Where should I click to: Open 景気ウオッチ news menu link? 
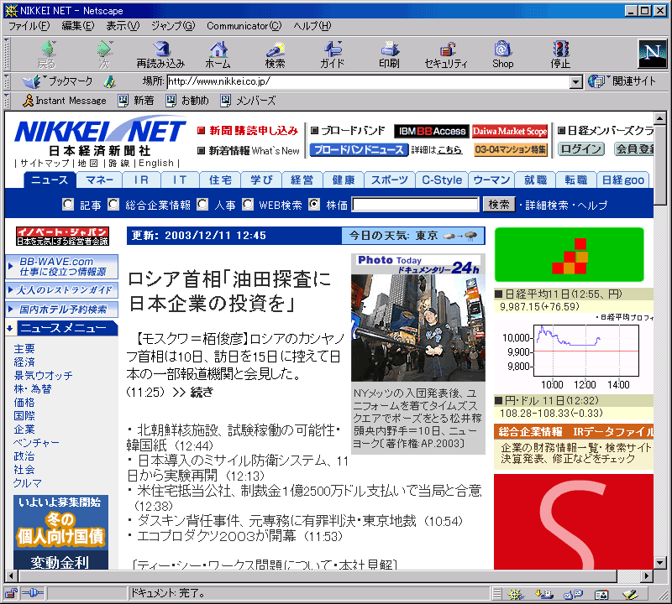point(43,376)
